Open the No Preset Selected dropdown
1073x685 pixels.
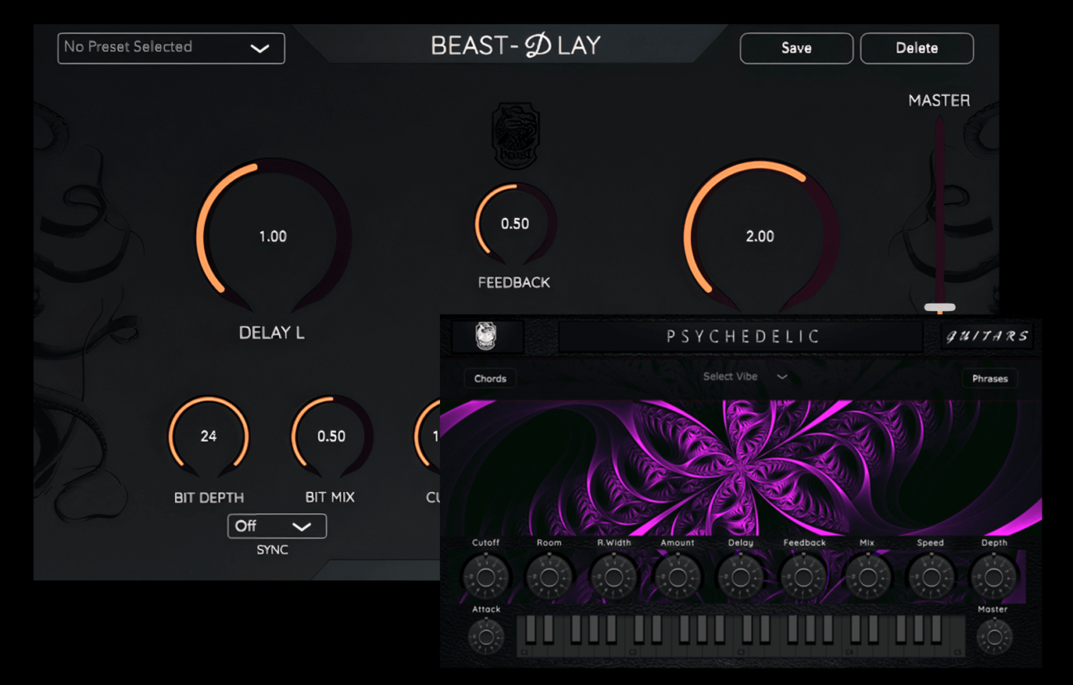coord(170,47)
